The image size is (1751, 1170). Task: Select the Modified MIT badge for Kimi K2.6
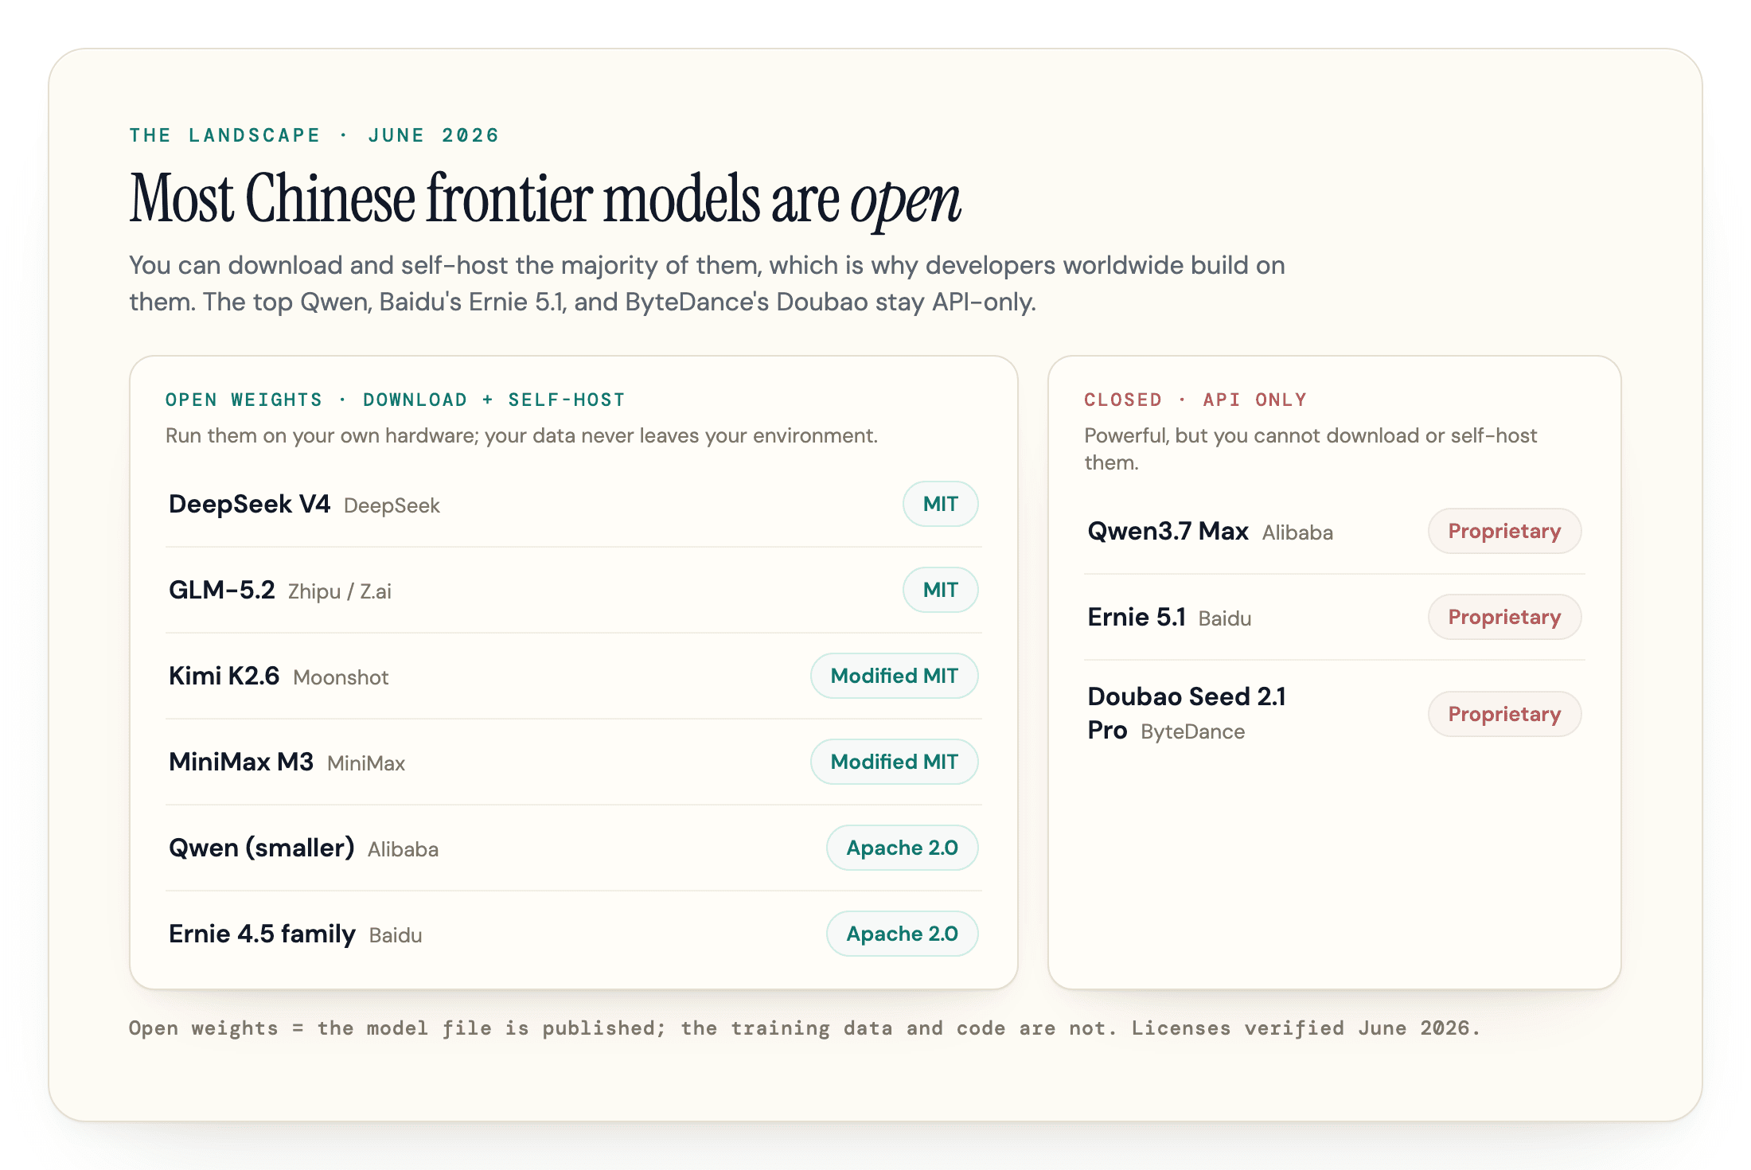click(x=894, y=676)
